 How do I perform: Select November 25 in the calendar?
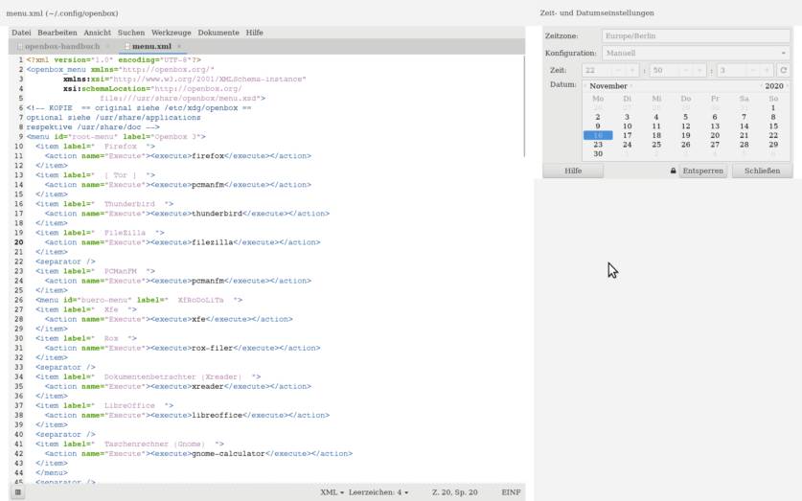(656, 145)
